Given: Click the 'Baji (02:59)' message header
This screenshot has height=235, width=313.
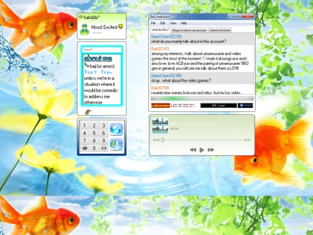Looking at the screenshot, I should tap(160, 88).
